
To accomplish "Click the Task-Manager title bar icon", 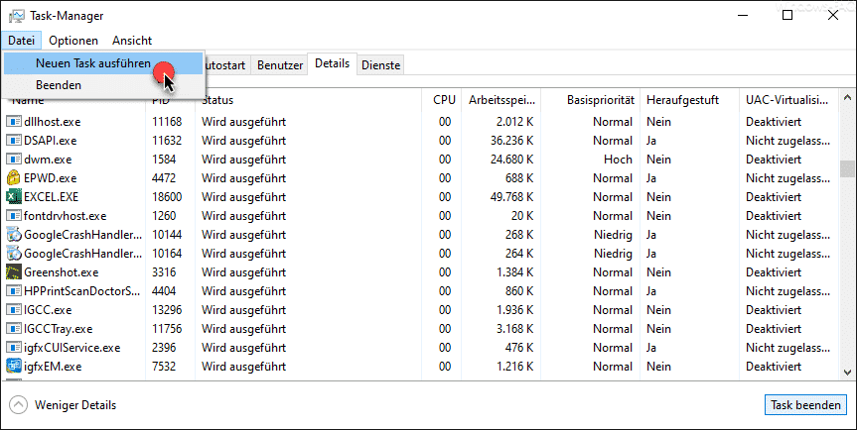I will pos(17,16).
